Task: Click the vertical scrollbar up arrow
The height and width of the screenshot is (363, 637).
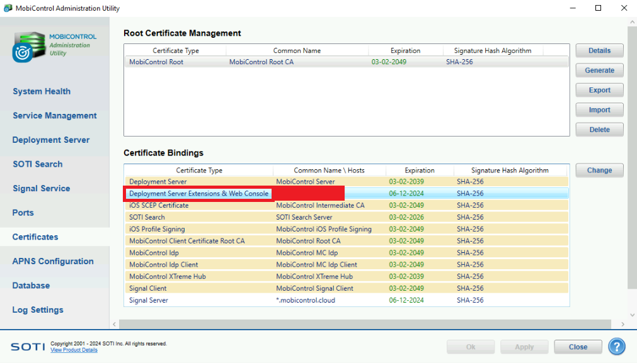Action: click(x=632, y=23)
